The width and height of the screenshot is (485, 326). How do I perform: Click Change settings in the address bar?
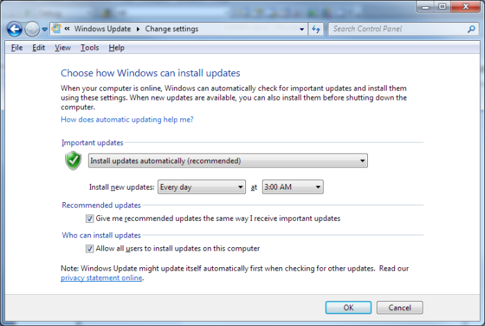coord(172,29)
